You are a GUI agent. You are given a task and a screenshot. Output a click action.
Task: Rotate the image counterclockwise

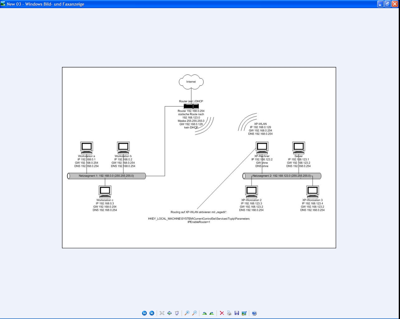click(212, 313)
